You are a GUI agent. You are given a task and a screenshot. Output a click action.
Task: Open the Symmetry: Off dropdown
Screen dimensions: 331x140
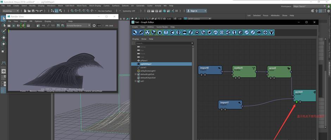pyautogui.click(x=130, y=11)
